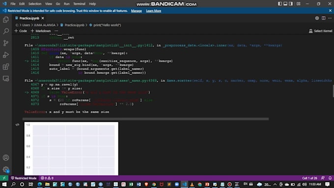Toggle Primary Side Bar layout button
The height and width of the screenshot is (188, 334).
click(279, 3)
